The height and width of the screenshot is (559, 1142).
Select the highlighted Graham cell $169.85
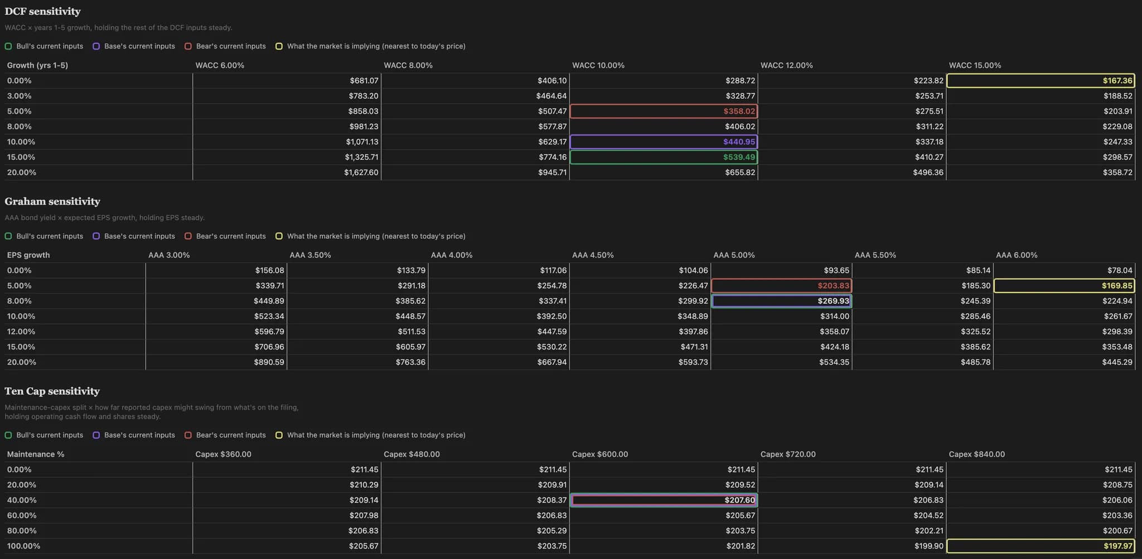(x=1064, y=286)
